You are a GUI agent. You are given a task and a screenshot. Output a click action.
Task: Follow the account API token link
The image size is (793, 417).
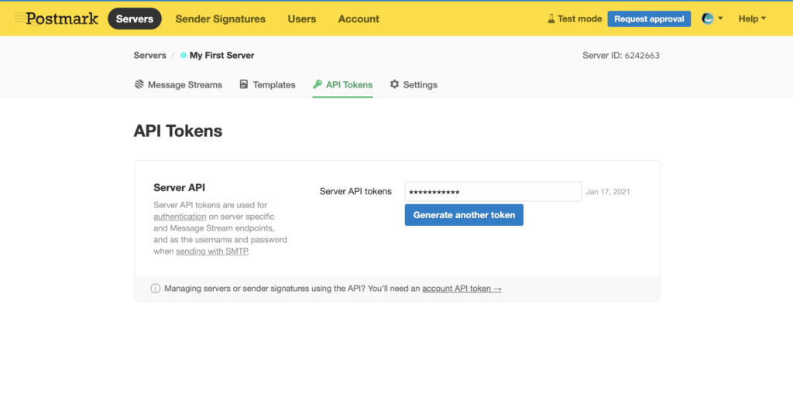coord(462,289)
